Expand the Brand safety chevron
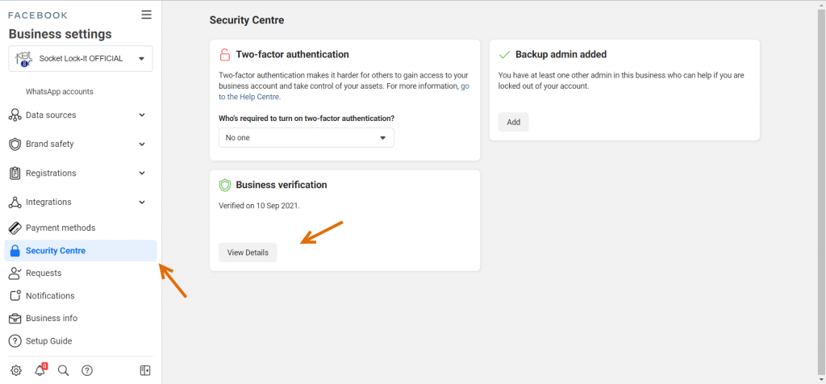The image size is (826, 384). pos(142,144)
